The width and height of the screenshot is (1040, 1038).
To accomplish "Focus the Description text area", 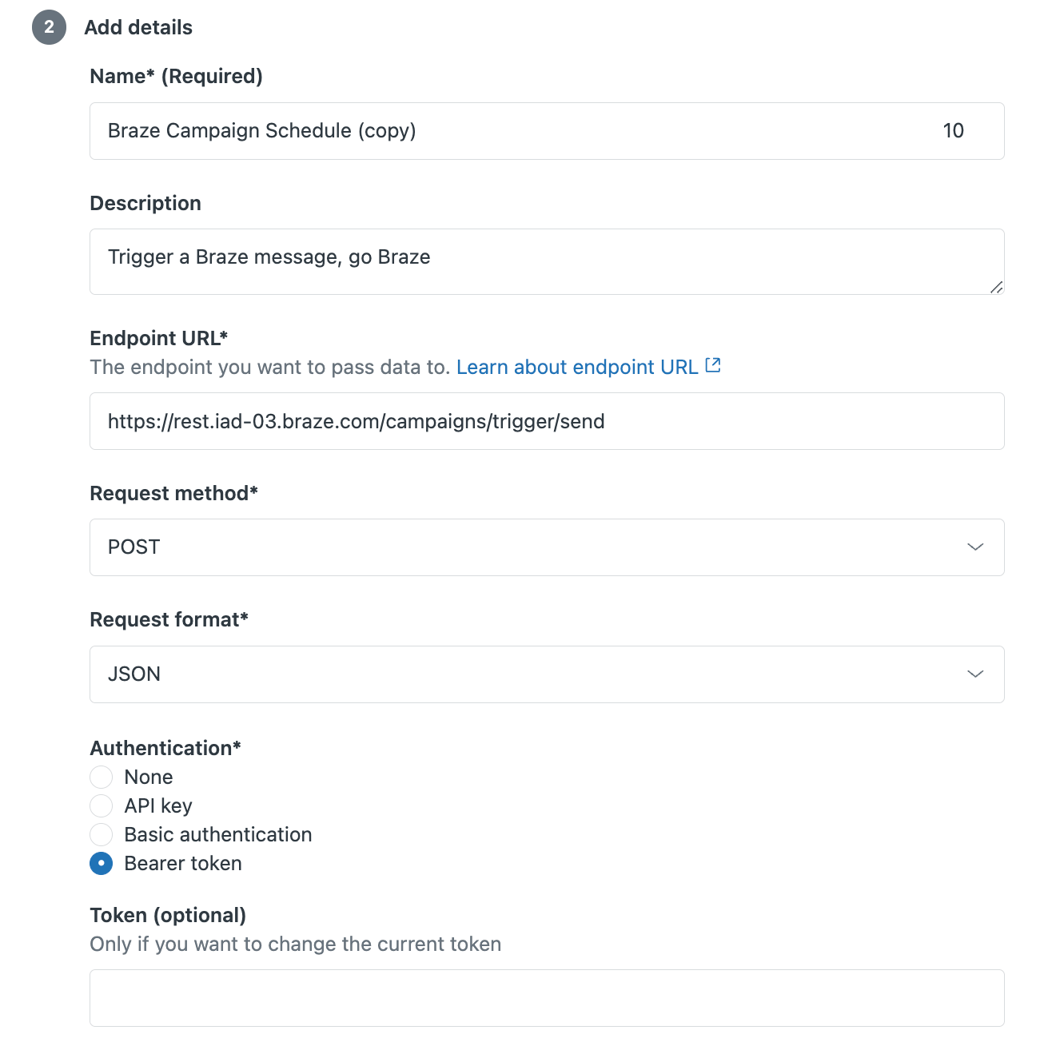I will click(x=547, y=261).
